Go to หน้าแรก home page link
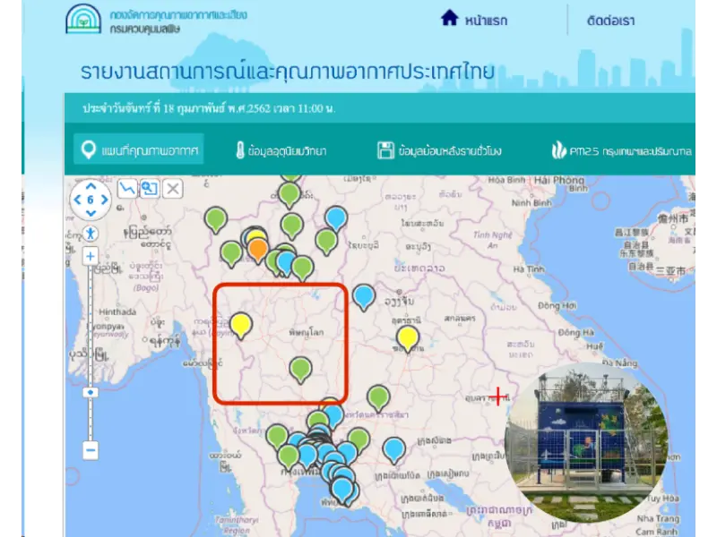This screenshot has height=537, width=717. [474, 19]
